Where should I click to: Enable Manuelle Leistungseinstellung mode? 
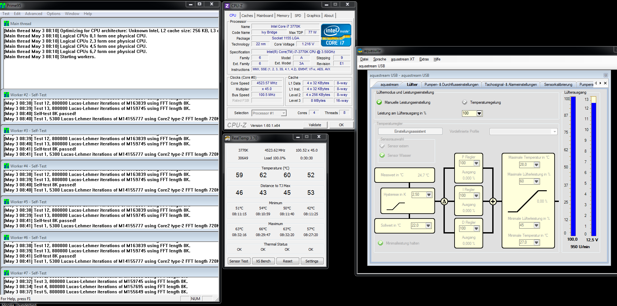click(x=379, y=102)
